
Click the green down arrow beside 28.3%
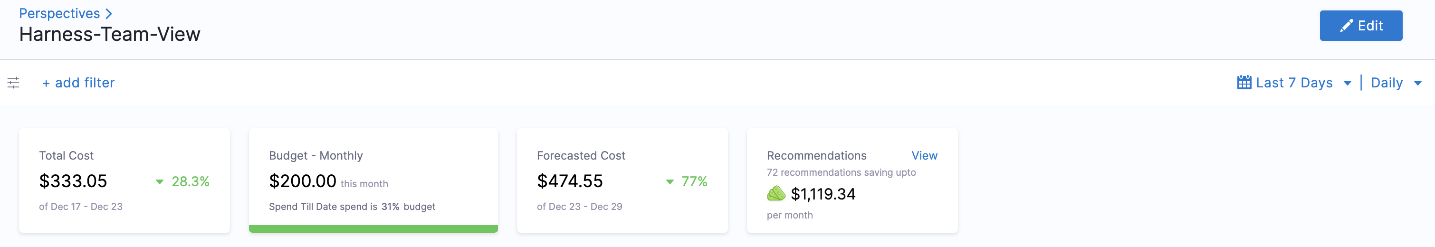tap(159, 182)
